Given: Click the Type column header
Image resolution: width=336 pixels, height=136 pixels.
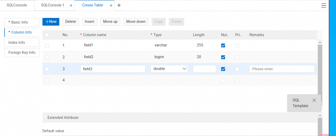Looking at the screenshot, I should 158,35.
